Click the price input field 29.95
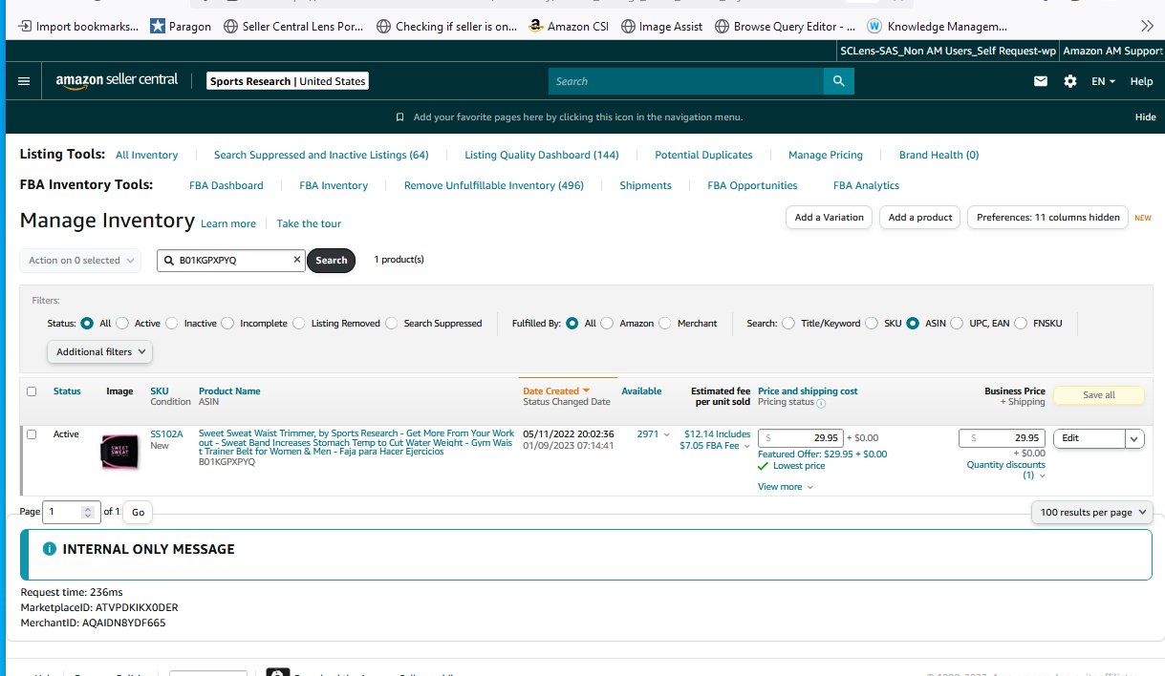This screenshot has height=676, width=1165. click(800, 438)
